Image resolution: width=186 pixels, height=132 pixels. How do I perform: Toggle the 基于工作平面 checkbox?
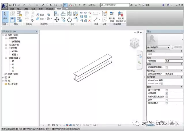click(166, 90)
